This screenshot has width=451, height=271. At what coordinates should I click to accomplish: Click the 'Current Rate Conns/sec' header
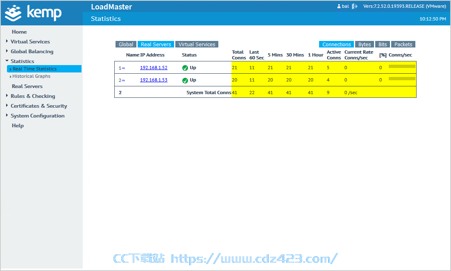click(359, 55)
